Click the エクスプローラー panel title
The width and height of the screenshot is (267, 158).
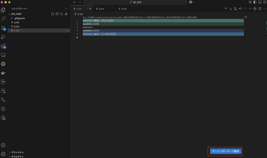pos(20,9)
